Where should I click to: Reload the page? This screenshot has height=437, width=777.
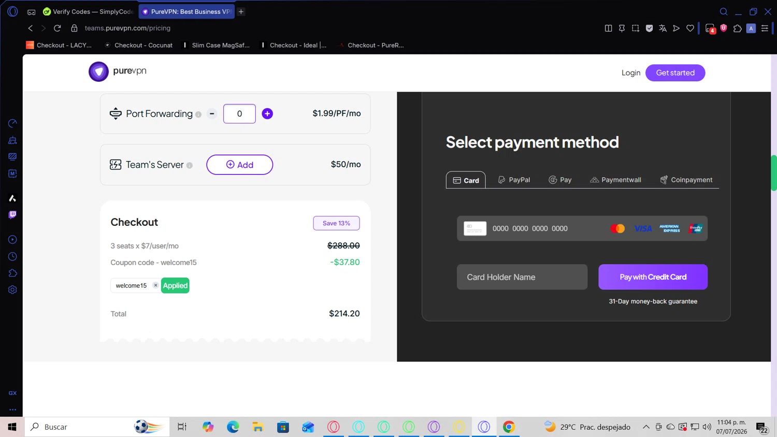point(57,28)
